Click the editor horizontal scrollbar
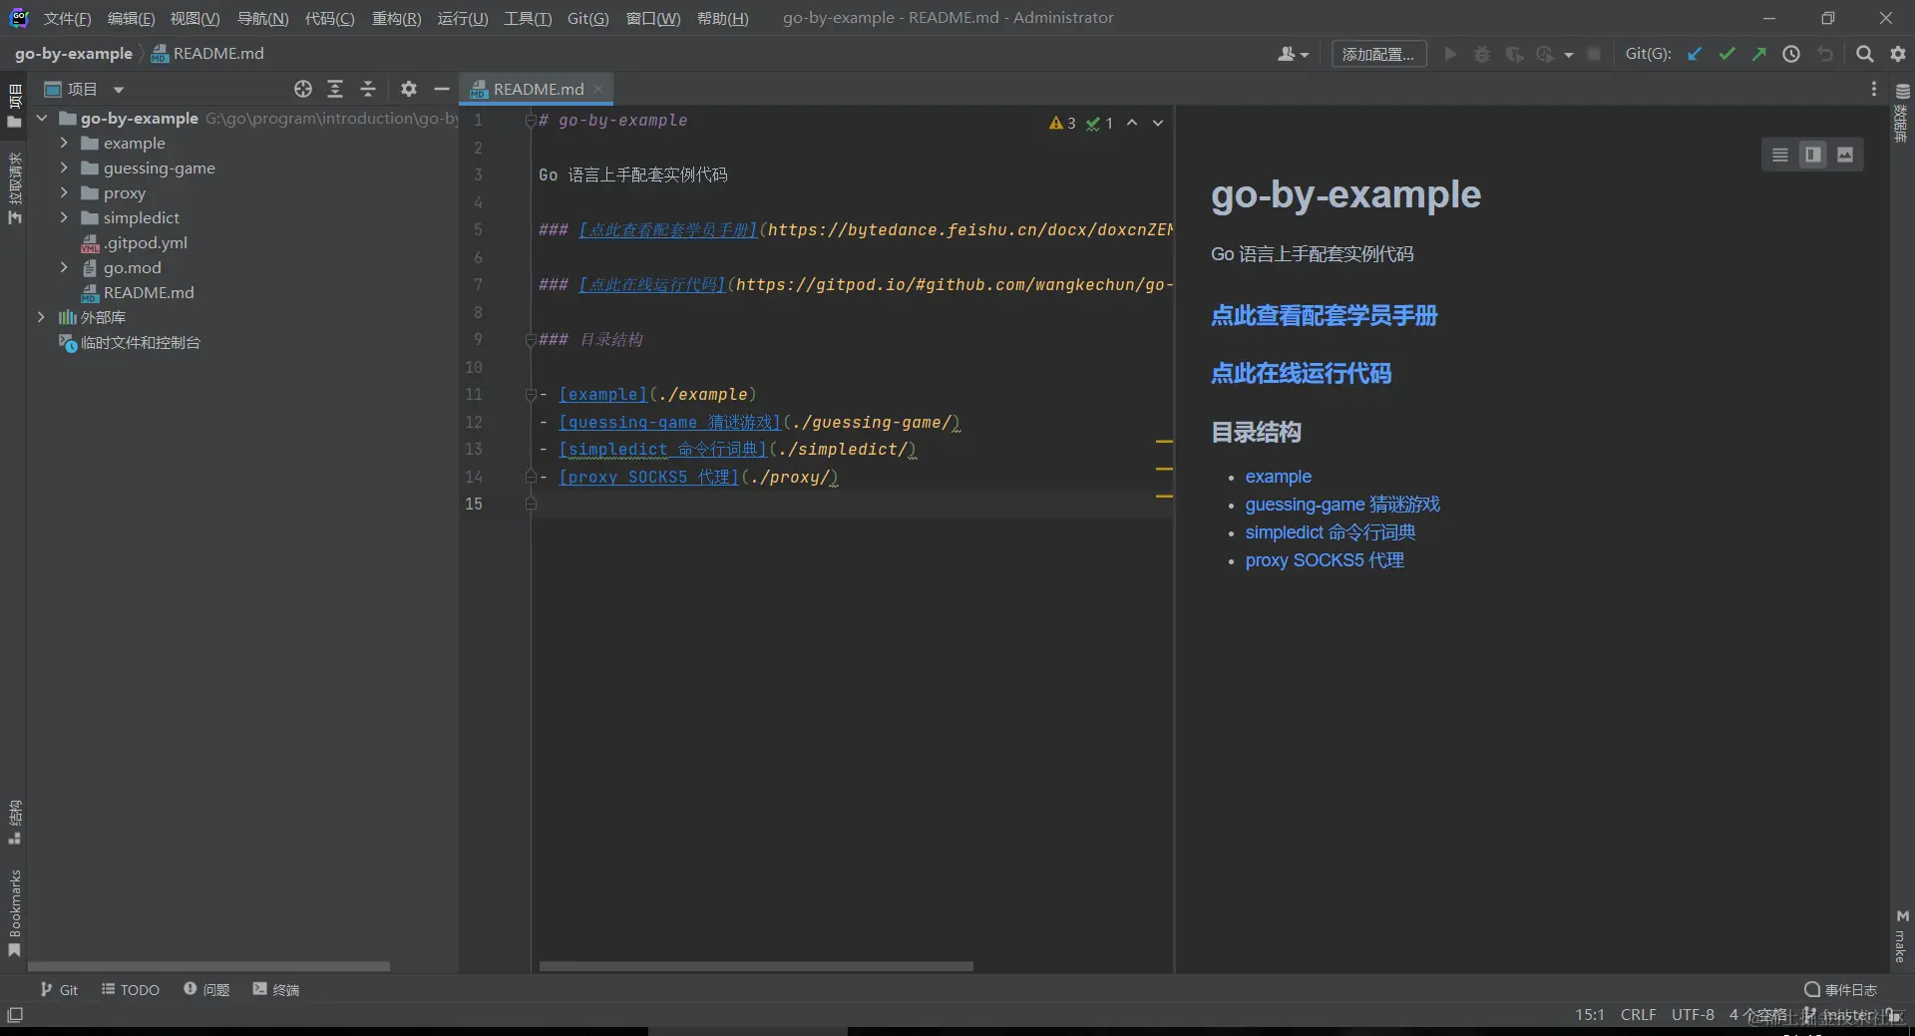This screenshot has height=1036, width=1915. [756, 966]
